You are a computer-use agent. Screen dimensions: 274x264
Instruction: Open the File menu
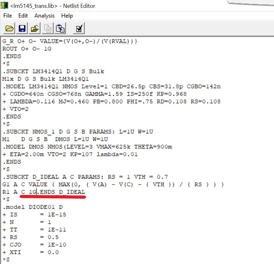click(x=8, y=16)
